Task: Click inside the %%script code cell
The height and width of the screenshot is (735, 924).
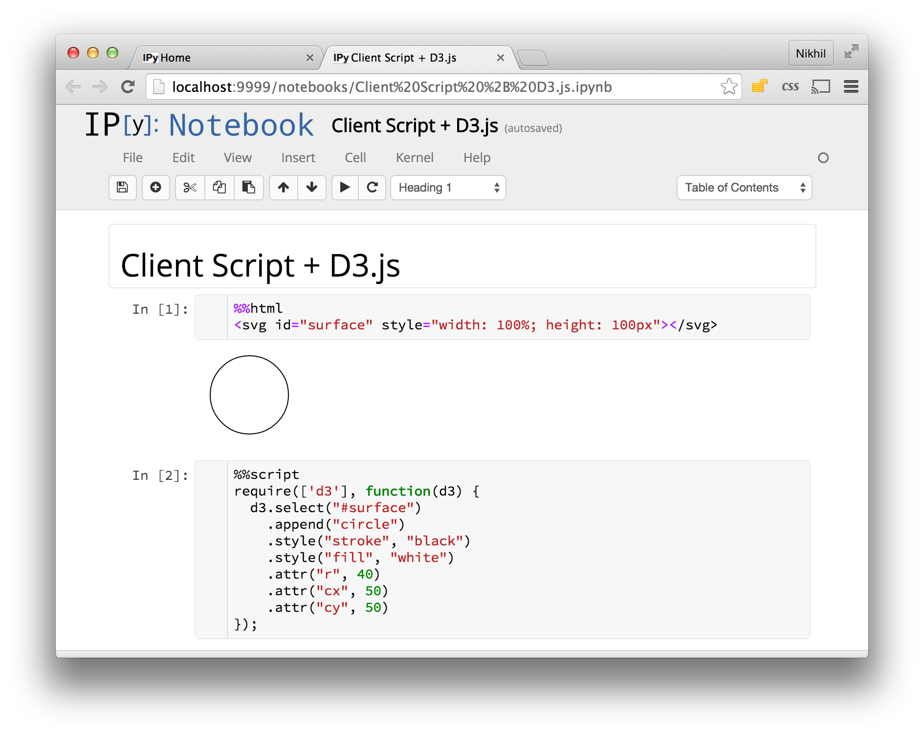Action: (x=502, y=550)
